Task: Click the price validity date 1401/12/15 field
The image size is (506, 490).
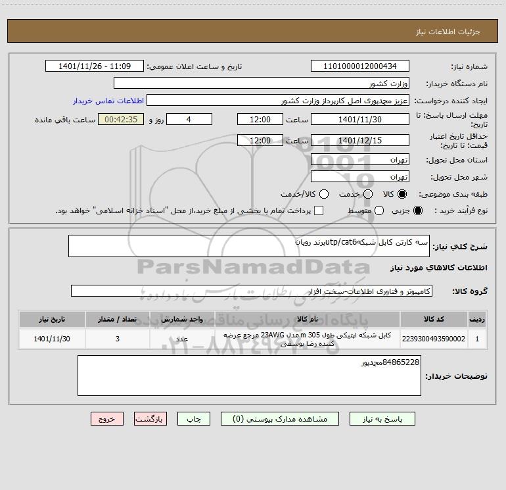Action: click(360, 140)
